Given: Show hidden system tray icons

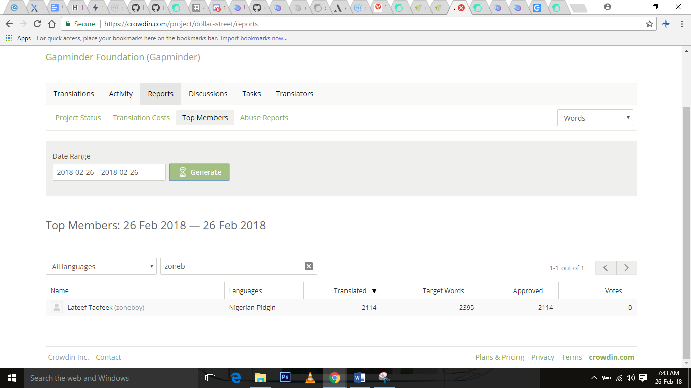Looking at the screenshot, I should pyautogui.click(x=594, y=378).
